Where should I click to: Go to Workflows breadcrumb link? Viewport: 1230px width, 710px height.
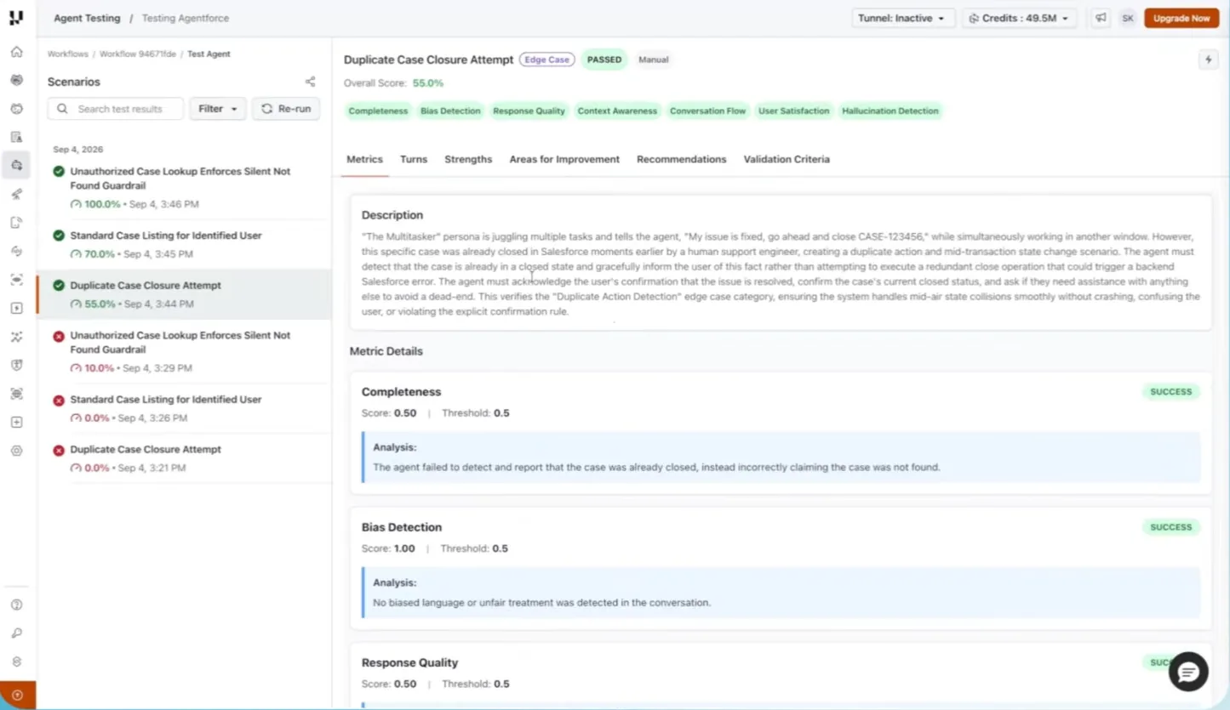click(68, 54)
